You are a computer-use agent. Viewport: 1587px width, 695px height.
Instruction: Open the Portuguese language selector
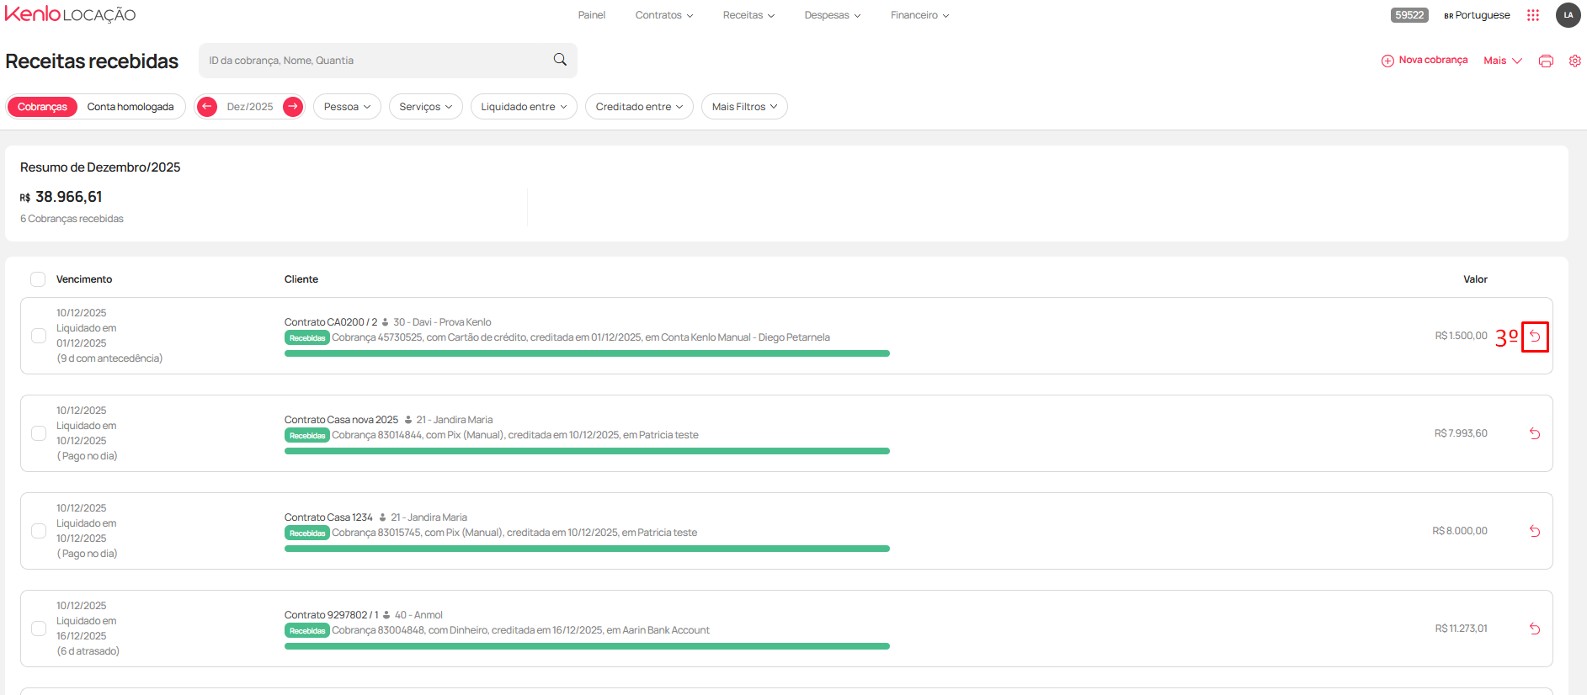click(x=1477, y=15)
